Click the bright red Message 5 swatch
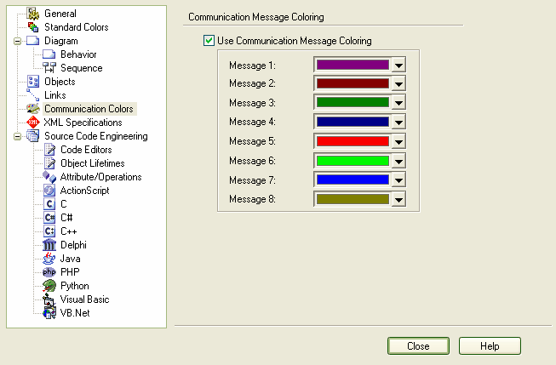 (353, 141)
